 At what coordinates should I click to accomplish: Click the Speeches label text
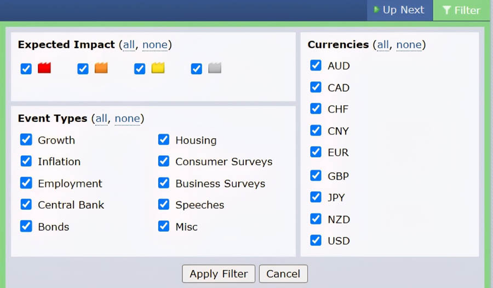(200, 205)
